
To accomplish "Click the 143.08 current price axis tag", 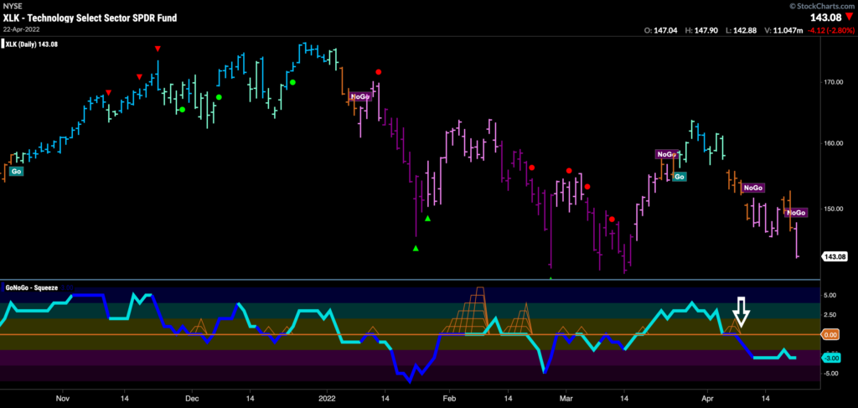I will [838, 257].
